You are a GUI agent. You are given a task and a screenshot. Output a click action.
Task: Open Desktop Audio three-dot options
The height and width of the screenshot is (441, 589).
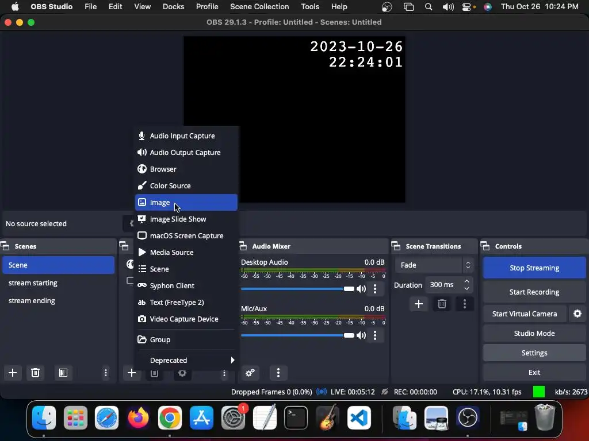375,289
